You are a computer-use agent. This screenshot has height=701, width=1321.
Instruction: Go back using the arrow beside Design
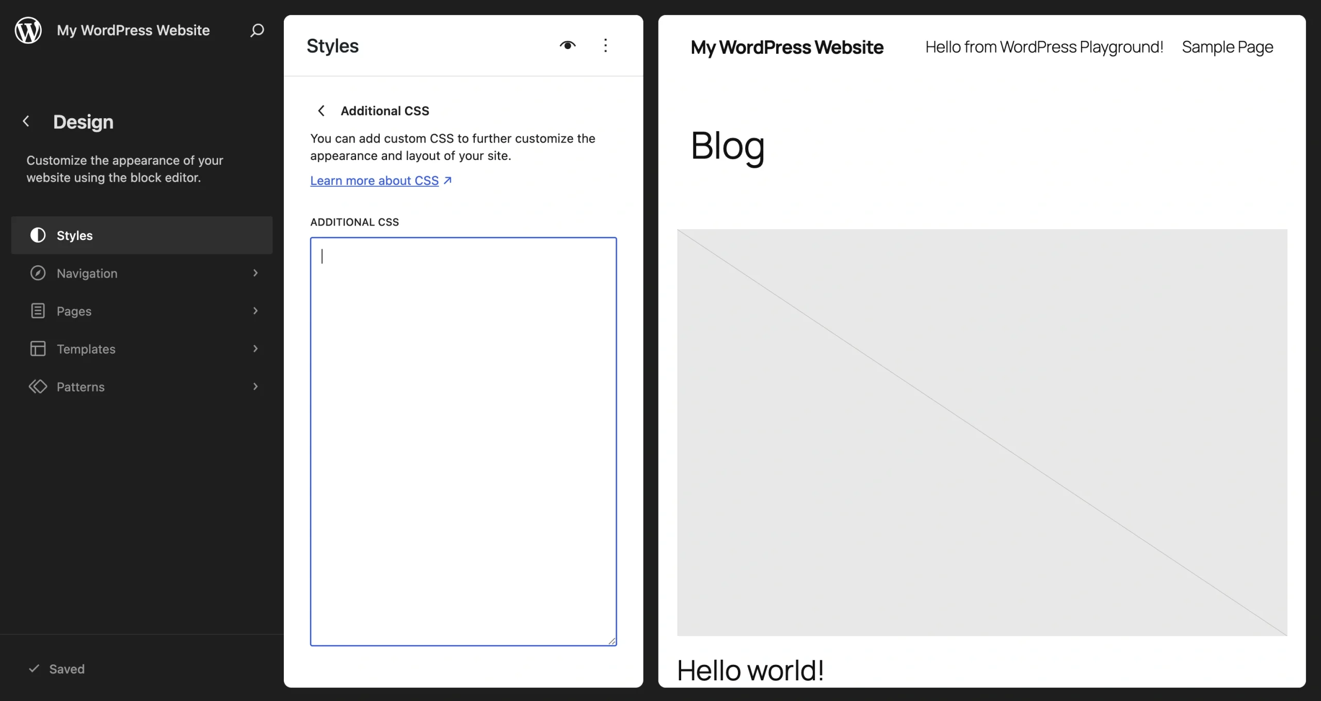click(26, 121)
